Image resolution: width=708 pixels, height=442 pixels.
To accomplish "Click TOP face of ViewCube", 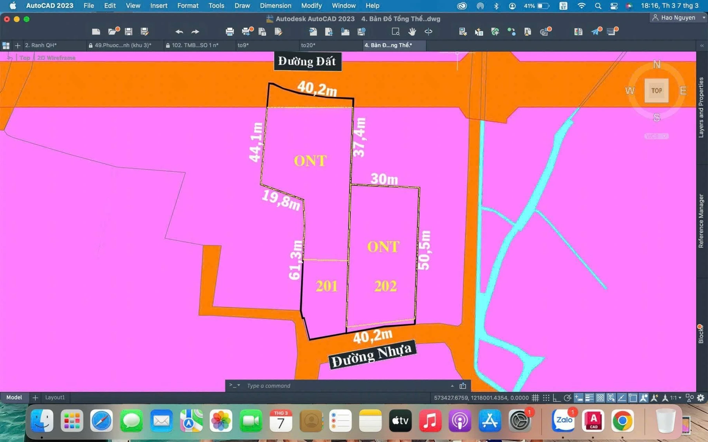I will [656, 91].
